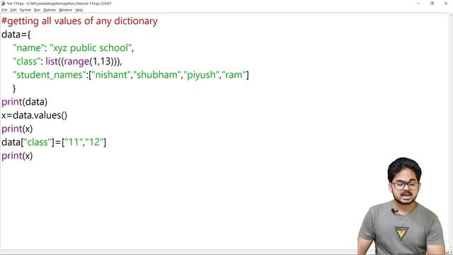
Task: Click the IDLE Python icon in title bar
Action: tap(3, 4)
